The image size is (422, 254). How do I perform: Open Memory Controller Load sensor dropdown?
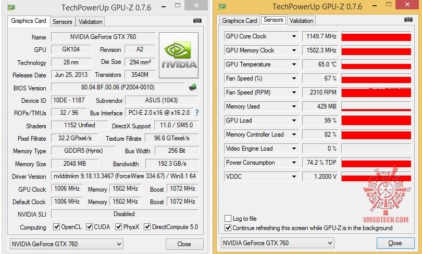point(294,135)
